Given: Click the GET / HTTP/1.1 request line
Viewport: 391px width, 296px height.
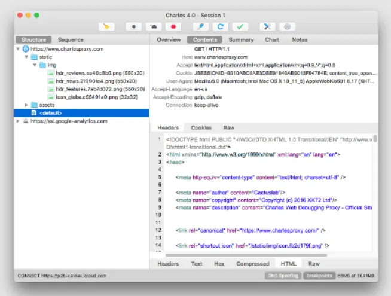Looking at the screenshot, I should [212, 49].
